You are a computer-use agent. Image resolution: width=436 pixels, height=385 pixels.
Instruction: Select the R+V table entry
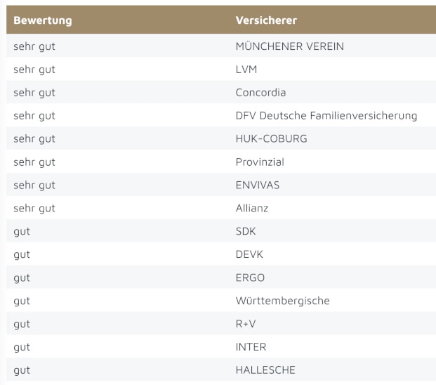coord(246,324)
